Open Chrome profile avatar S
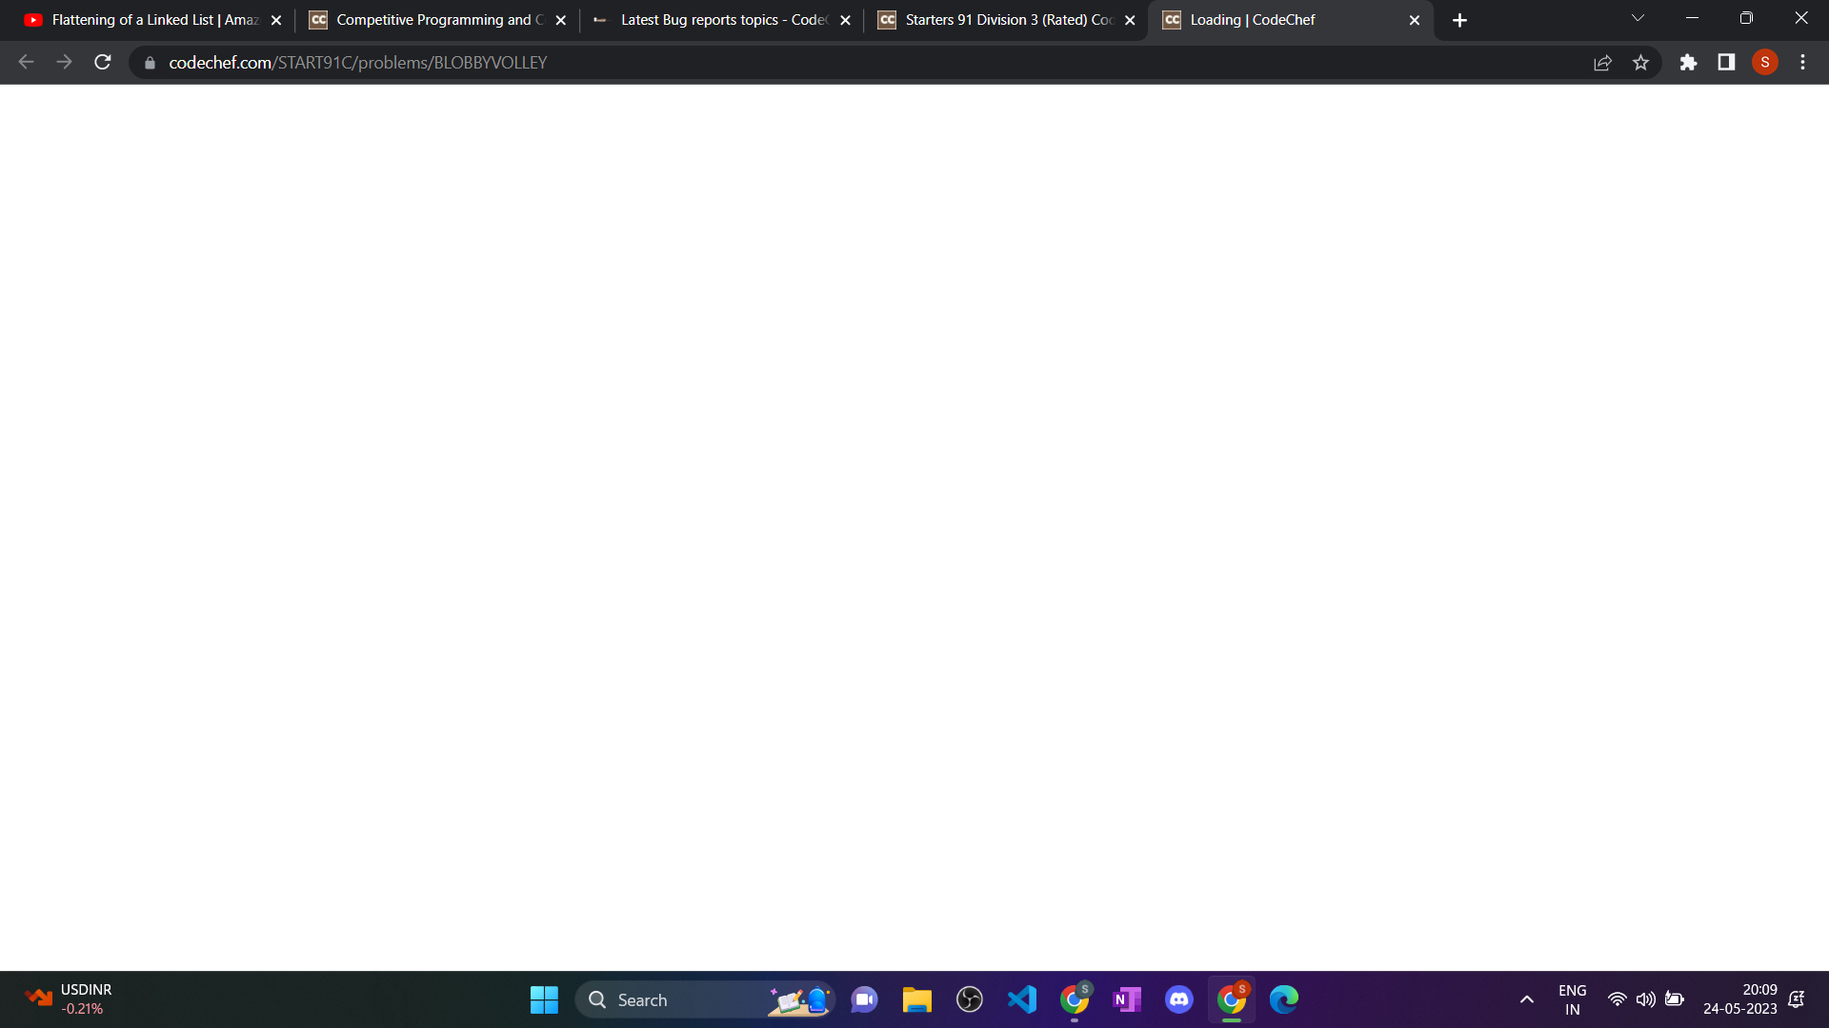The image size is (1829, 1028). (x=1764, y=63)
